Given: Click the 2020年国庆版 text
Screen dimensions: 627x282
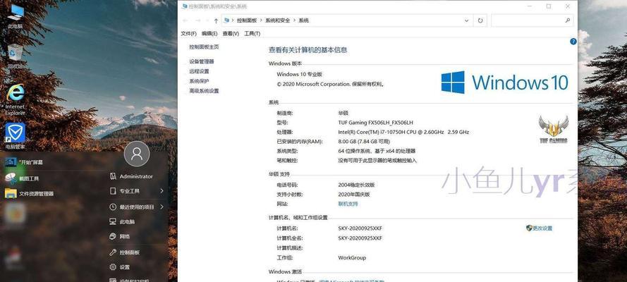Looking at the screenshot, I should (354, 195).
